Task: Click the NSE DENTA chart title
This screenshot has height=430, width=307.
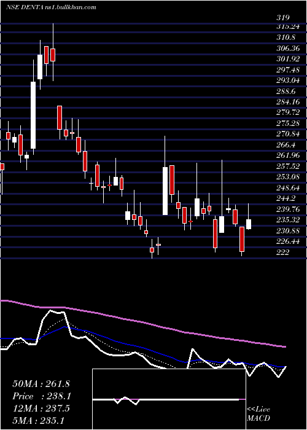Action: tap(51, 7)
